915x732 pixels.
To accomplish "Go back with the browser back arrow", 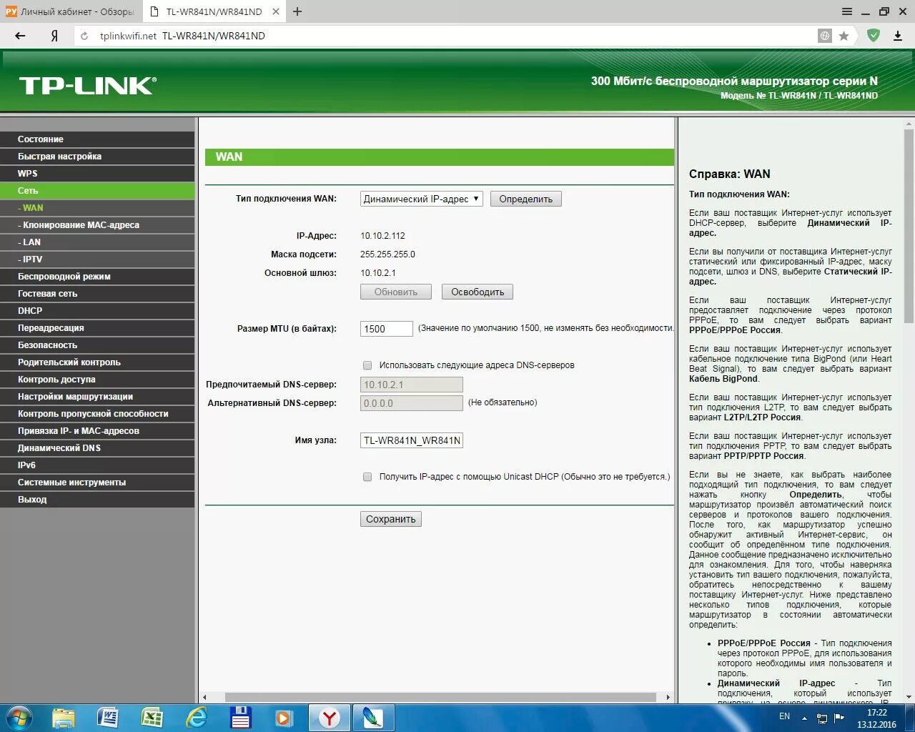I will [x=20, y=36].
